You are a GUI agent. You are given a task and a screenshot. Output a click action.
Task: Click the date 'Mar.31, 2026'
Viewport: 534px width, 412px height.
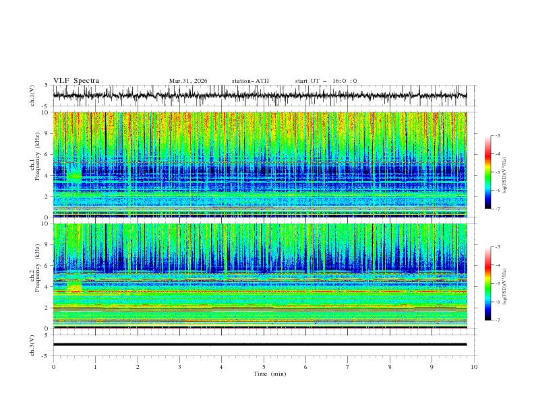188,81
